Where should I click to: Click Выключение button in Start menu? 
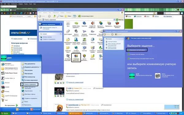[x=36, y=109]
